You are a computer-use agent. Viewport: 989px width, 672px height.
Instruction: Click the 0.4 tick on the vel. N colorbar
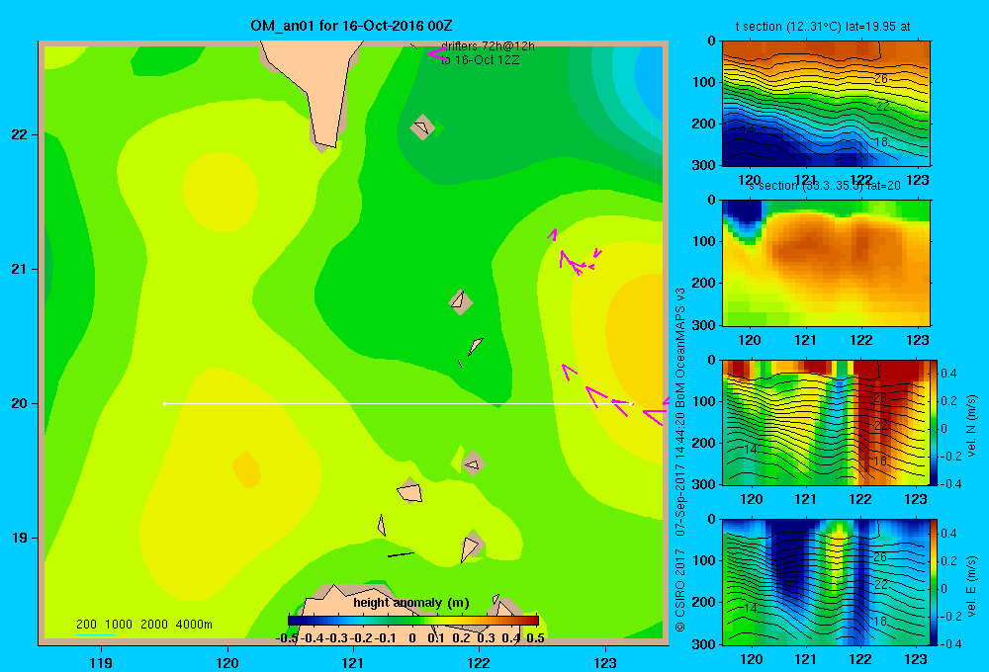point(948,374)
